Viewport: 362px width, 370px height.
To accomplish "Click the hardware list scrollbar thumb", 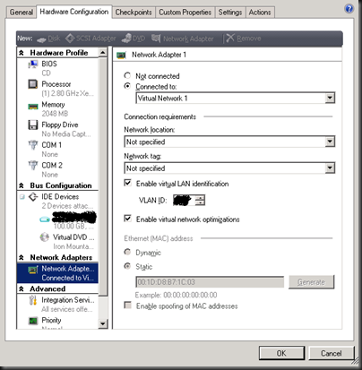I will click(103, 176).
